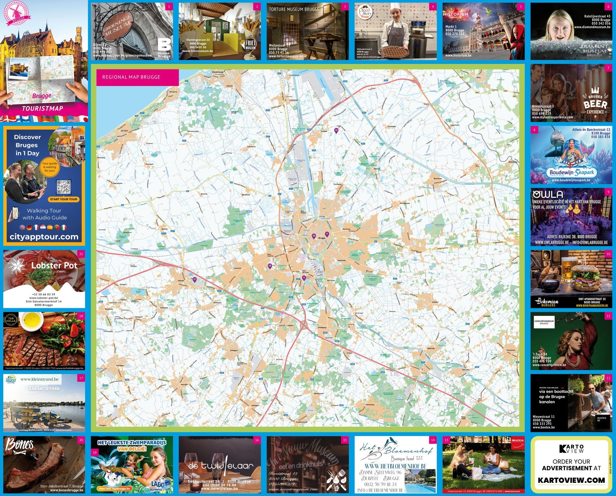The image size is (616, 496).
Task: Click the Choco Story round logo
Action: pyautogui.click(x=365, y=12)
